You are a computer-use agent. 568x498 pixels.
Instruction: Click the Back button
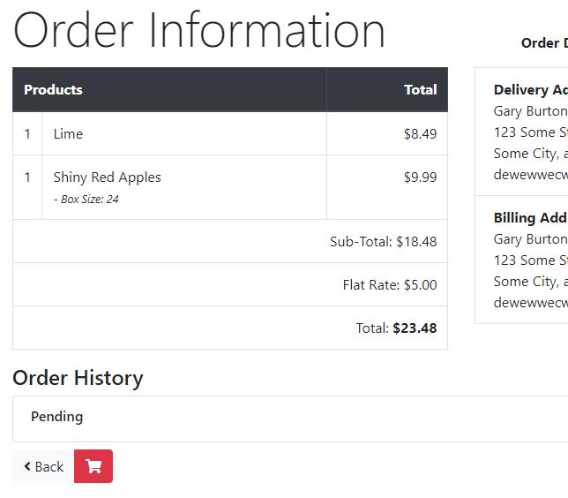[43, 466]
